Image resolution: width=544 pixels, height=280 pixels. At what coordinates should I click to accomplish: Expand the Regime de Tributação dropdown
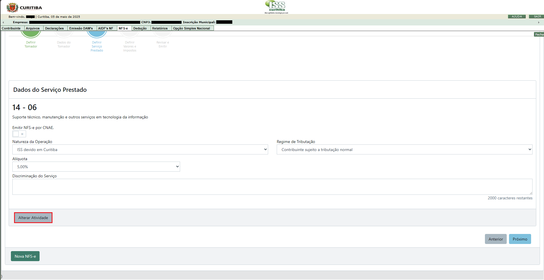404,150
